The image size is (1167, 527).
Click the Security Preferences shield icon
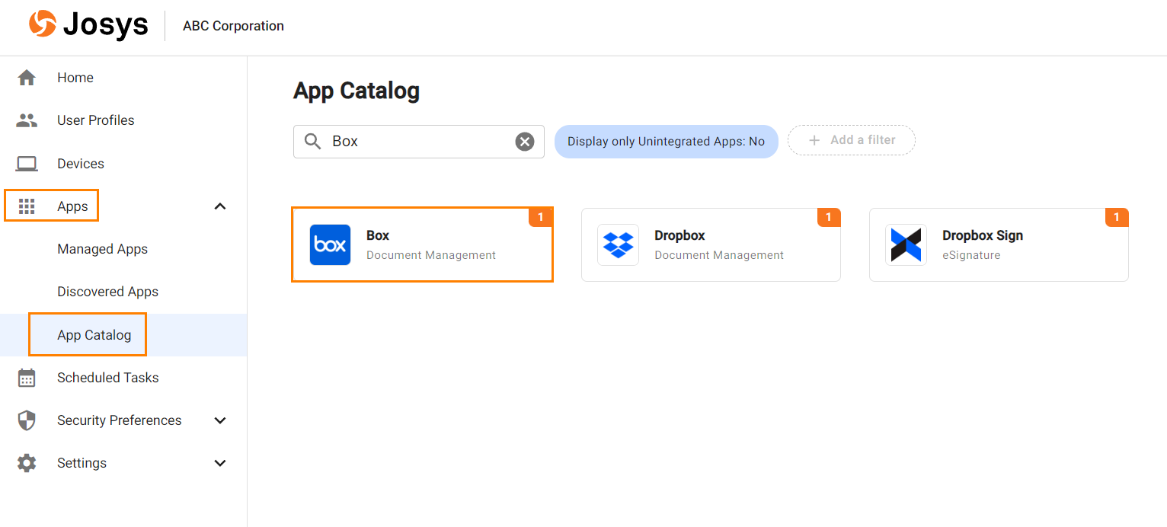[x=27, y=420]
